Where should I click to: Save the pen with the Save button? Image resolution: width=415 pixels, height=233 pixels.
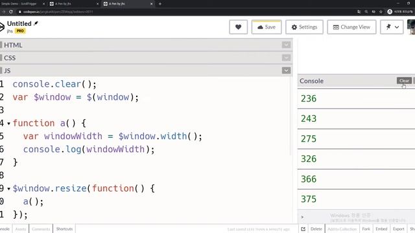point(267,27)
